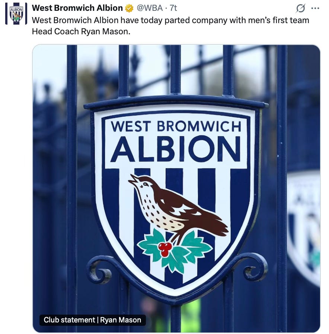Click the 7t post timestamp
The width and height of the screenshot is (329, 334).
[x=173, y=8]
